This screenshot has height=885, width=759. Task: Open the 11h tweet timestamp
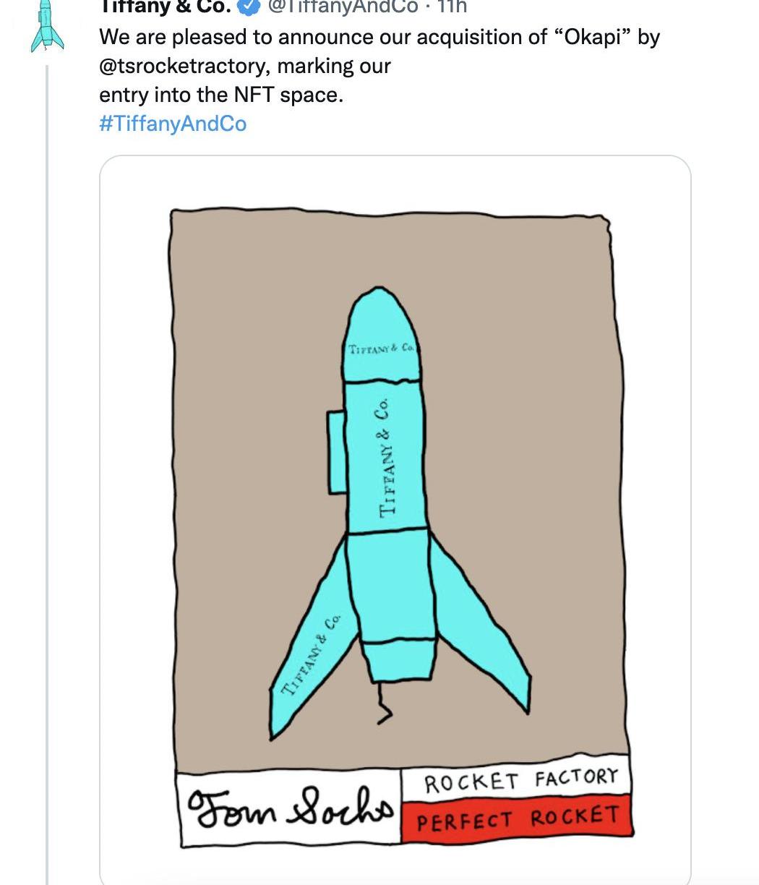coord(453,7)
